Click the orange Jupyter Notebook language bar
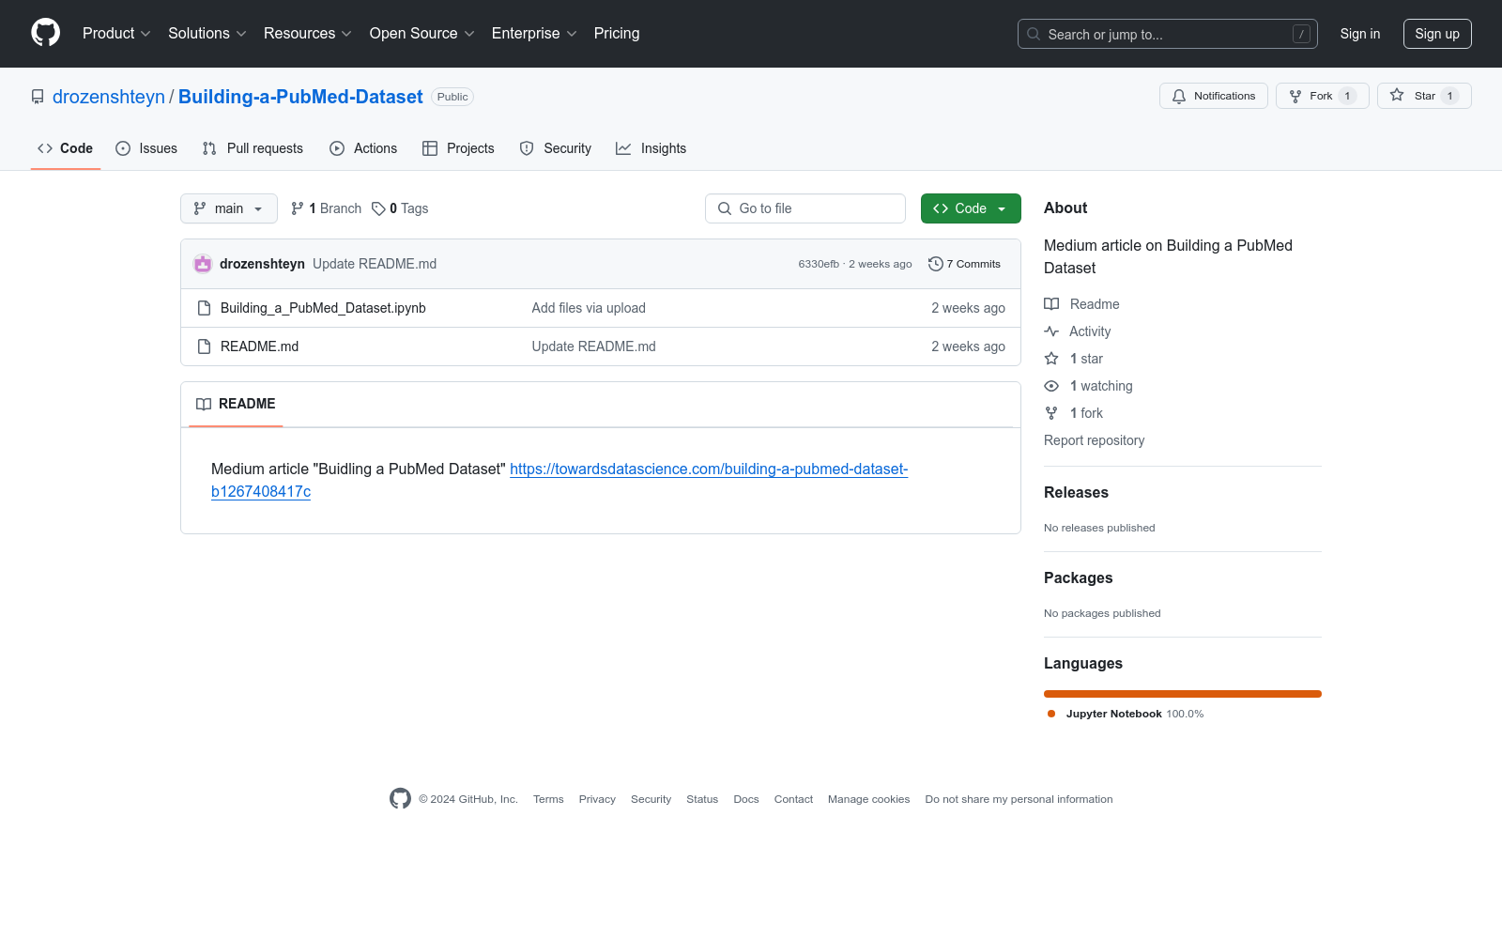The height and width of the screenshot is (939, 1502). click(x=1183, y=694)
